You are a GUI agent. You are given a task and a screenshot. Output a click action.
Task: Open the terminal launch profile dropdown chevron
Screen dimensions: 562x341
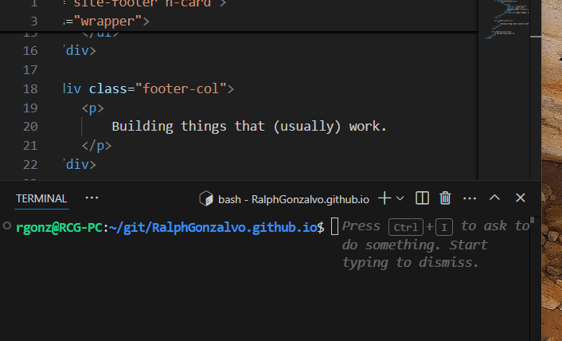click(x=400, y=198)
